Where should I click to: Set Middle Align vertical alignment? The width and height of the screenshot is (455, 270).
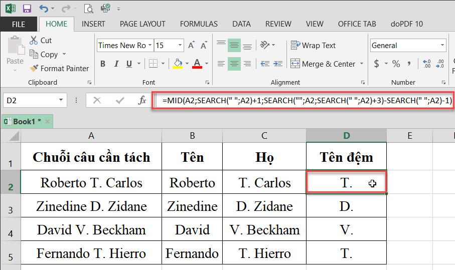pos(234,45)
